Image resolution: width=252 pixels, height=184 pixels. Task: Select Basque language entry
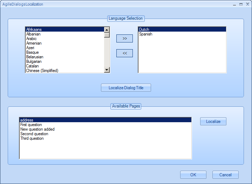coord(65,52)
